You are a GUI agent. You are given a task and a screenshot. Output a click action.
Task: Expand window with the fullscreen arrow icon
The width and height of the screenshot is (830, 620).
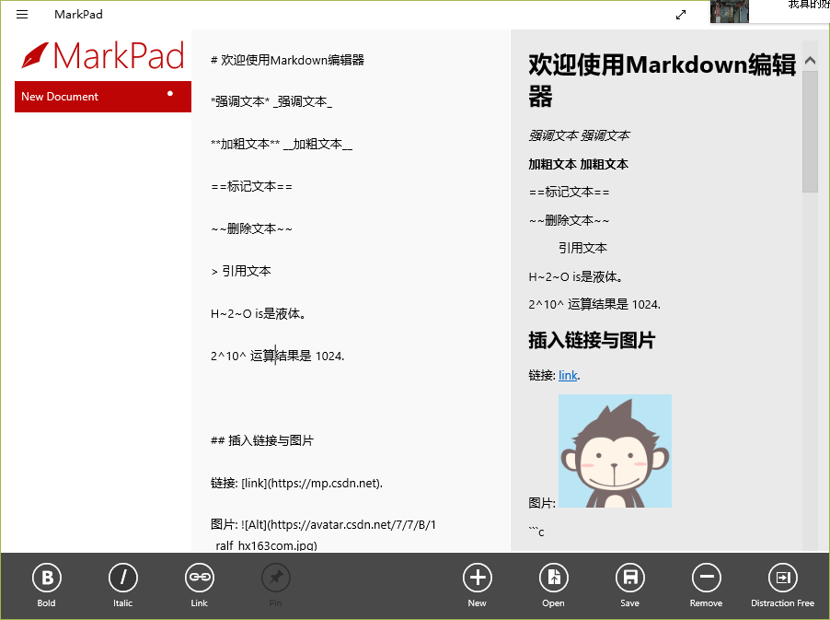[681, 15]
